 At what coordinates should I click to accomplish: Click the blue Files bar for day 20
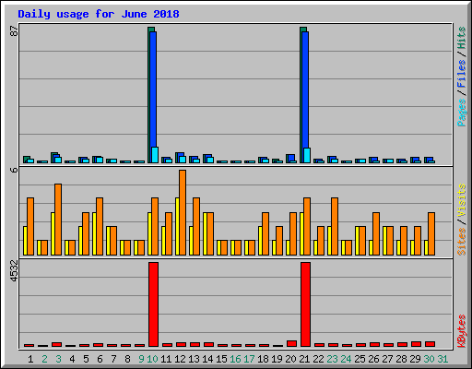(x=291, y=158)
